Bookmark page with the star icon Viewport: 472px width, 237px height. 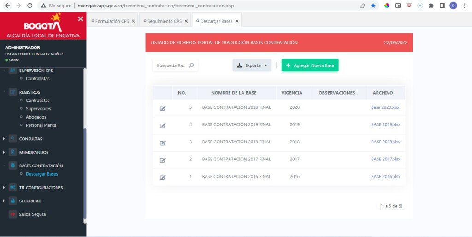(x=373, y=6)
